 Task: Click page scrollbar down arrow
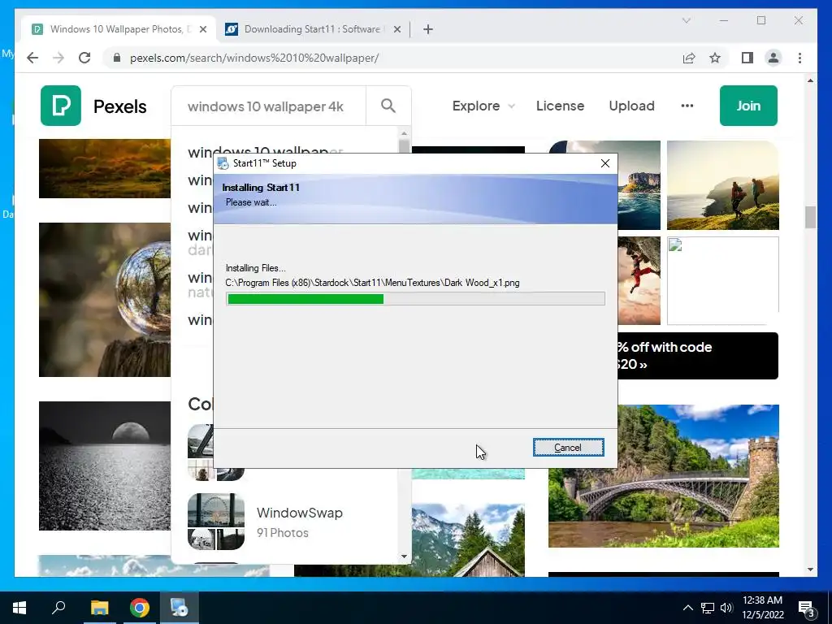(810, 570)
